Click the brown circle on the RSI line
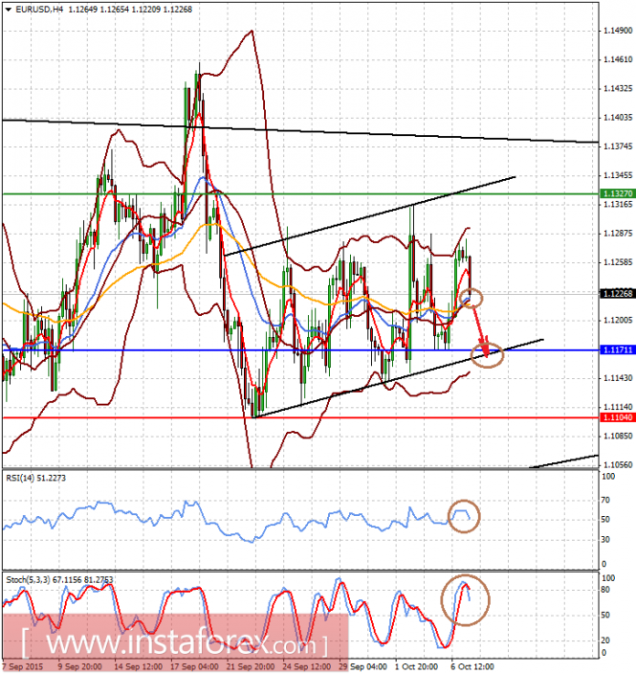 point(464,516)
